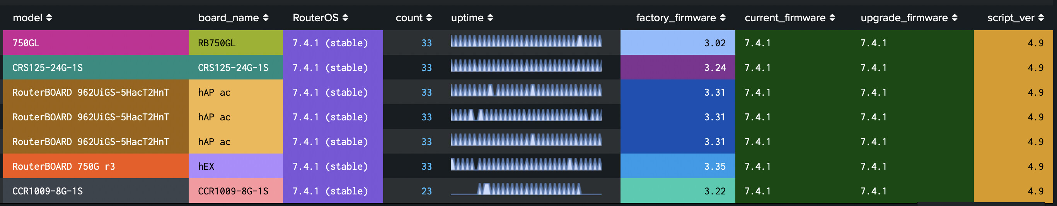Image resolution: width=1057 pixels, height=206 pixels.
Task: Select the CRS125-24G-1S model cell
Action: (x=95, y=67)
